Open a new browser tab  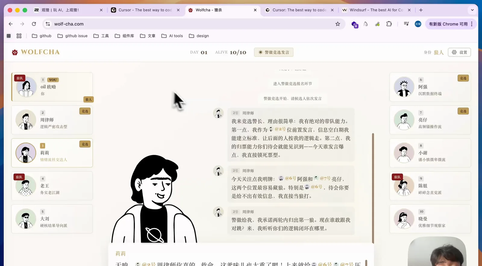pos(421,10)
